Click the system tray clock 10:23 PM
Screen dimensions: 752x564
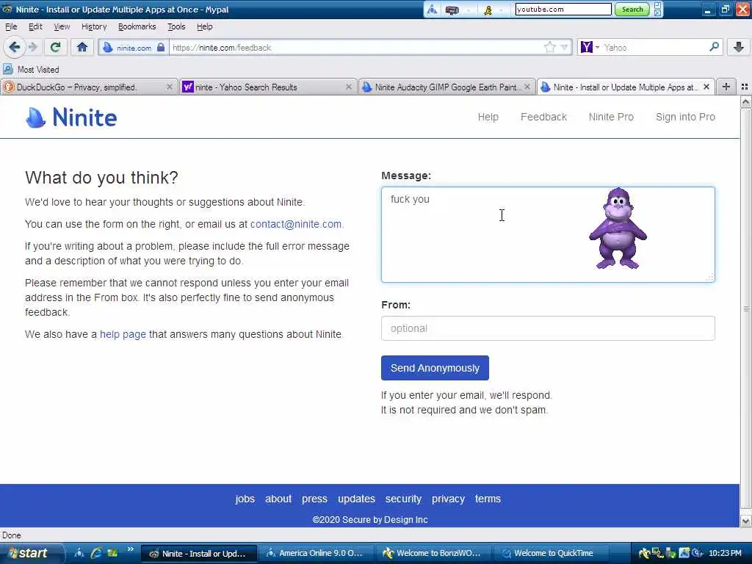point(725,553)
